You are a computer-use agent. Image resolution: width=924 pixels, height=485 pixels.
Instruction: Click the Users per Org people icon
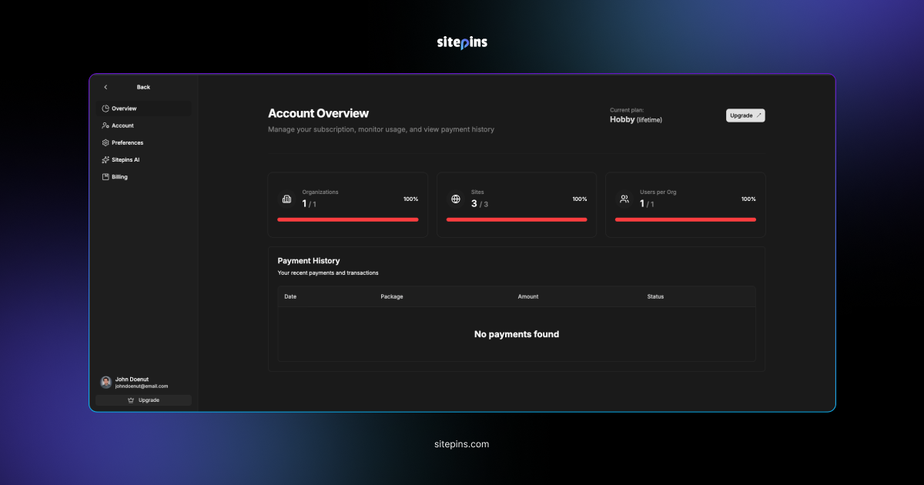(624, 199)
